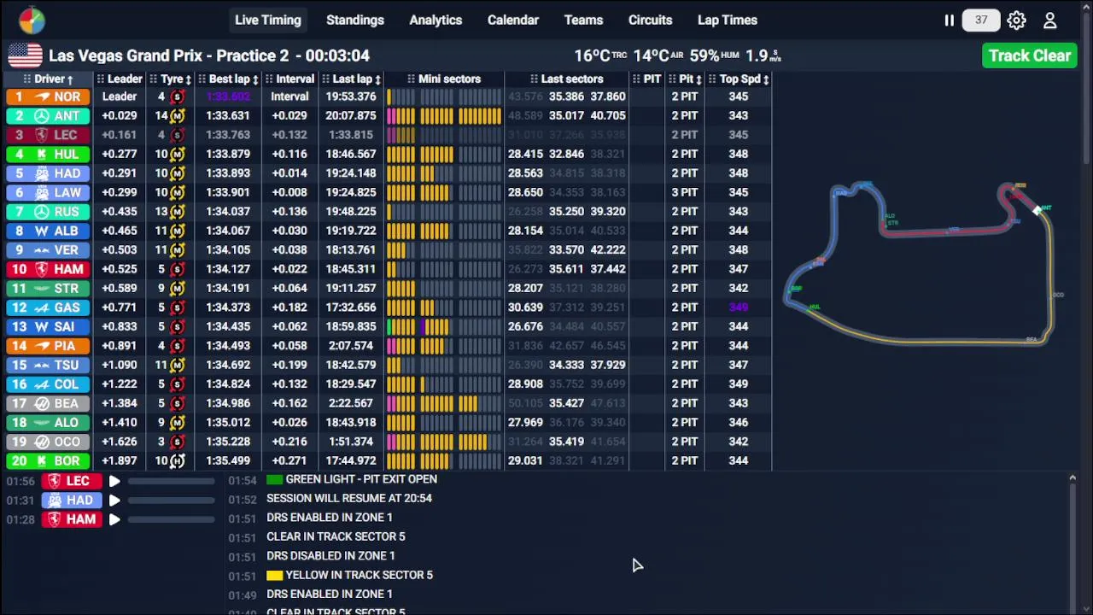1093x615 pixels.
Task: Click the Mini sectors column drag handle
Action: pos(411,79)
